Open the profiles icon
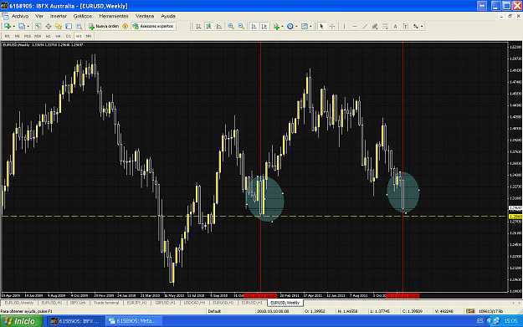The image size is (523, 327). (22, 26)
